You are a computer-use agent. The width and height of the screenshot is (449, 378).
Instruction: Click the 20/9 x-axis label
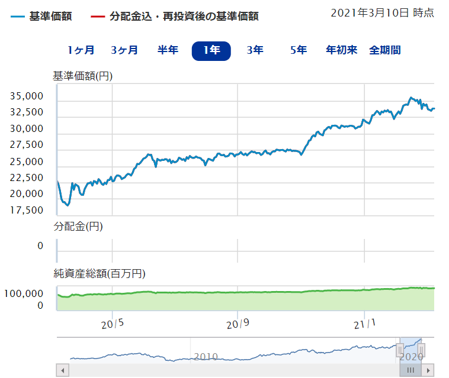[x=238, y=324]
